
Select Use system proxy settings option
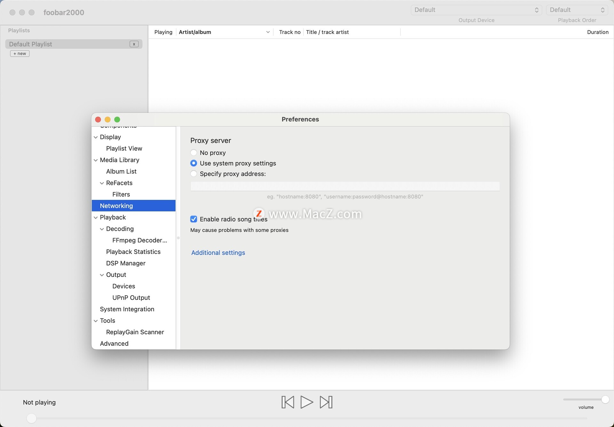point(193,163)
